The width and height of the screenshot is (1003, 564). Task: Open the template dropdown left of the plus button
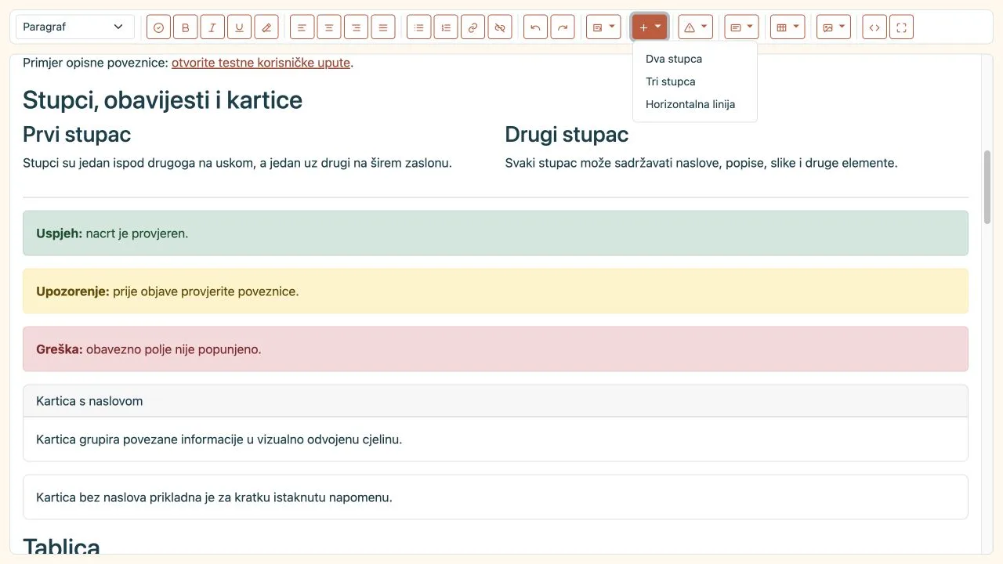[x=603, y=27]
